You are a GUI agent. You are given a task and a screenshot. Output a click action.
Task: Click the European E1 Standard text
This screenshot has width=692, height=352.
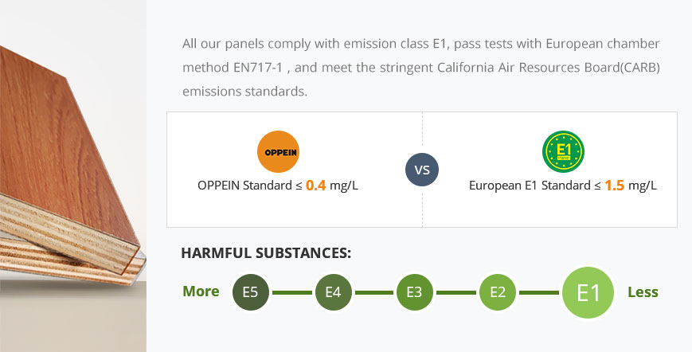point(530,186)
